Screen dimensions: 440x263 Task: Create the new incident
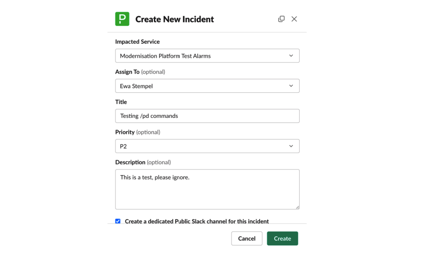(282, 238)
